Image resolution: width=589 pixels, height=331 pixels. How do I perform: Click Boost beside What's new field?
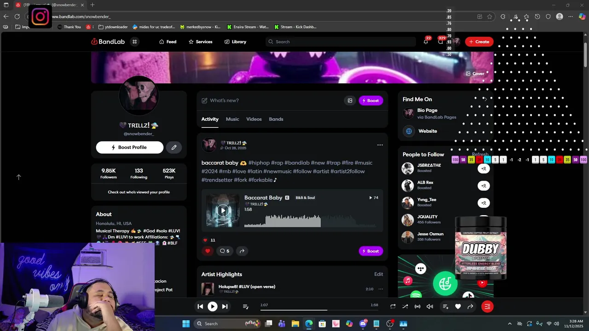point(371,100)
